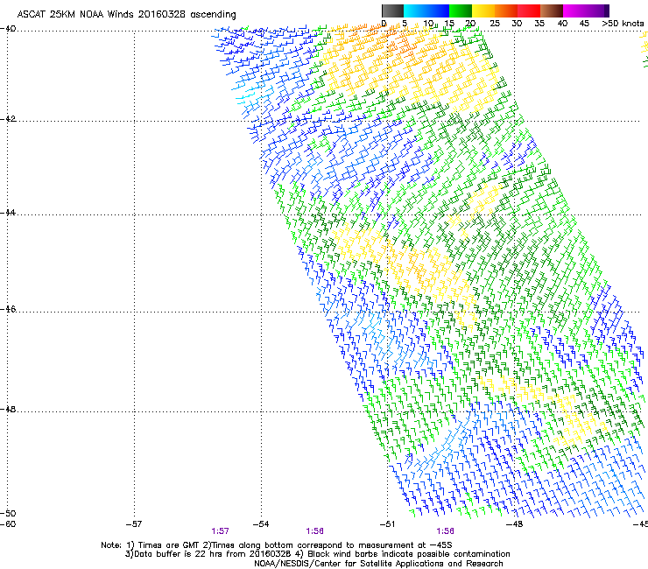Click the '>50 knots' legend label
Image resolution: width=648 pixels, height=569 pixels.
point(623,24)
